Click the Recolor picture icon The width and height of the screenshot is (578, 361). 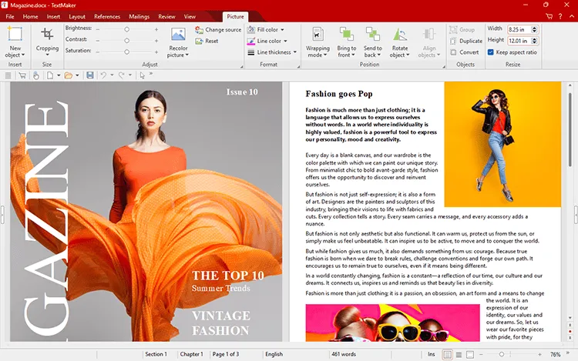point(178,35)
